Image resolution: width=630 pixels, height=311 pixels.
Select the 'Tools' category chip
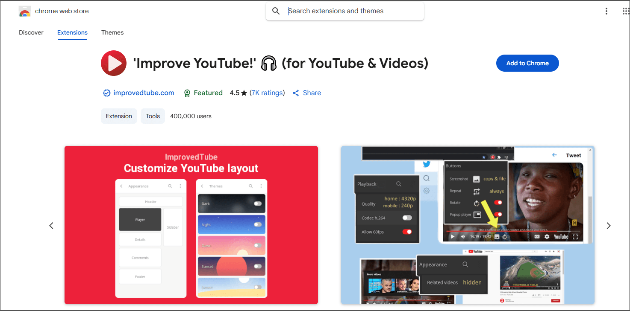[153, 116]
